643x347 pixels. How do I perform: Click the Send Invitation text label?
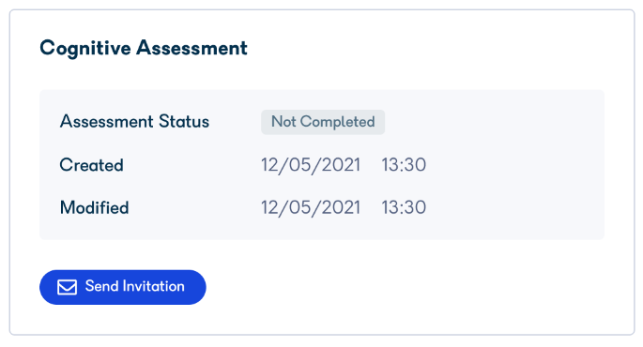(135, 286)
